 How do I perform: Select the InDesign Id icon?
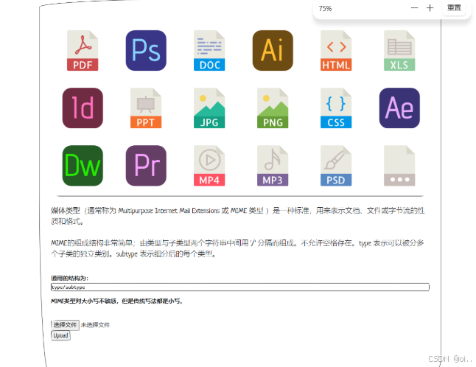tap(83, 108)
